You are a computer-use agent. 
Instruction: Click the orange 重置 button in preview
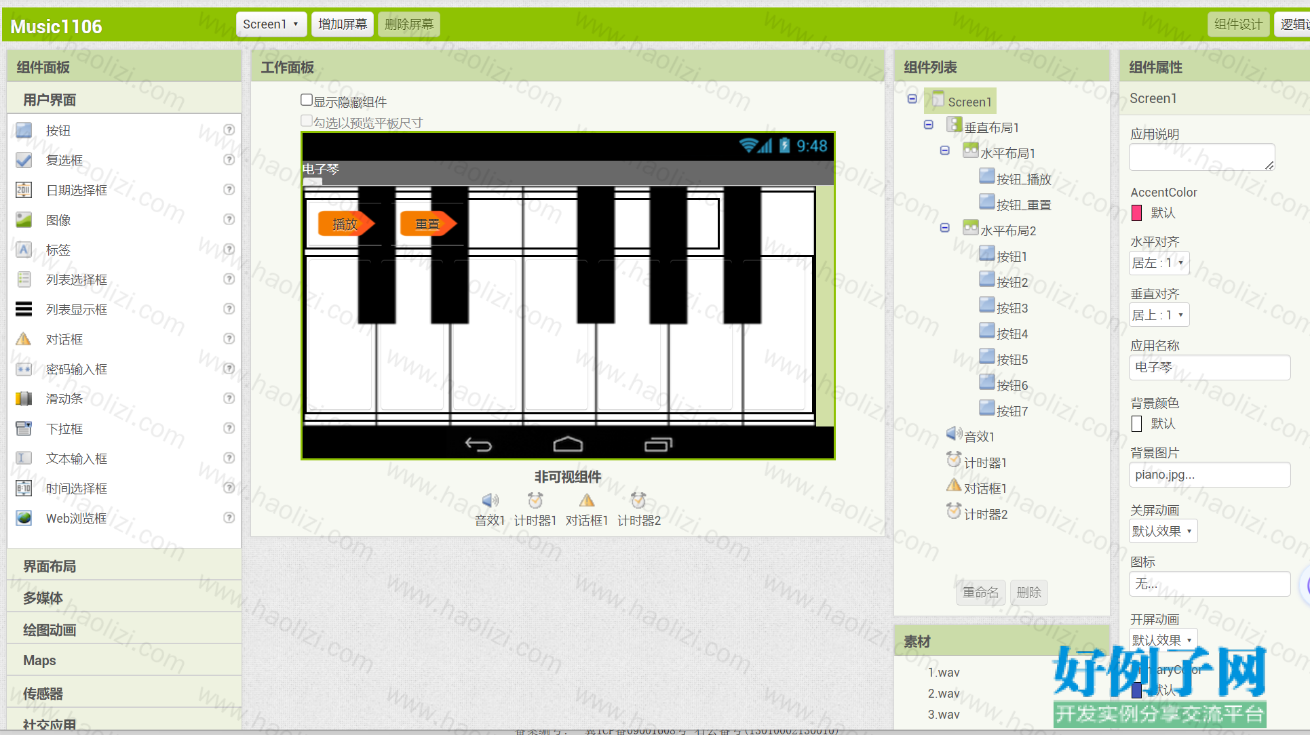(x=428, y=223)
